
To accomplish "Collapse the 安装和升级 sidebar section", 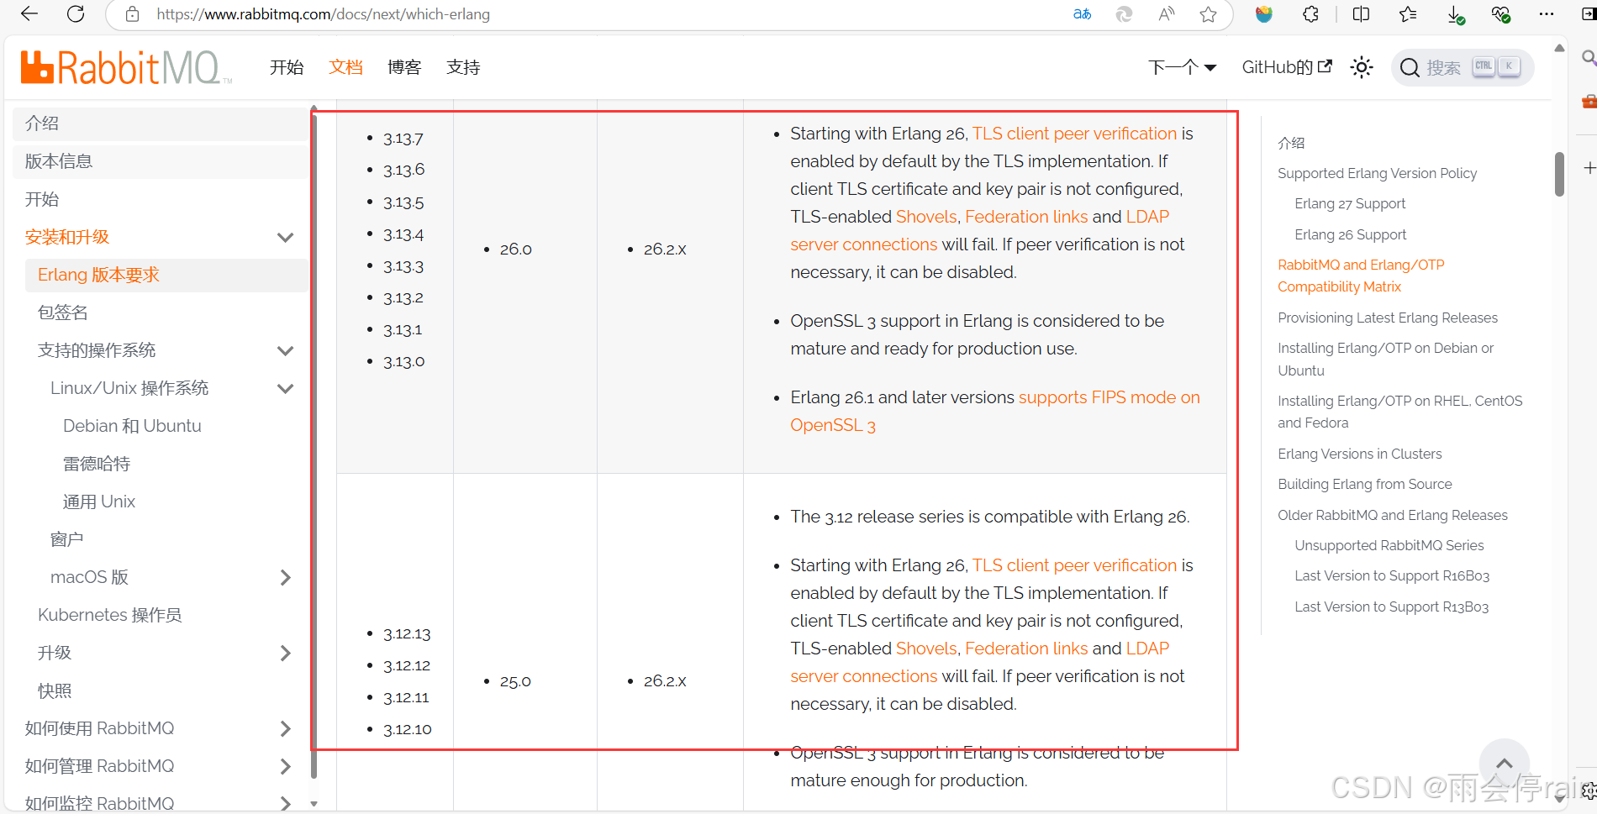I will (x=286, y=238).
